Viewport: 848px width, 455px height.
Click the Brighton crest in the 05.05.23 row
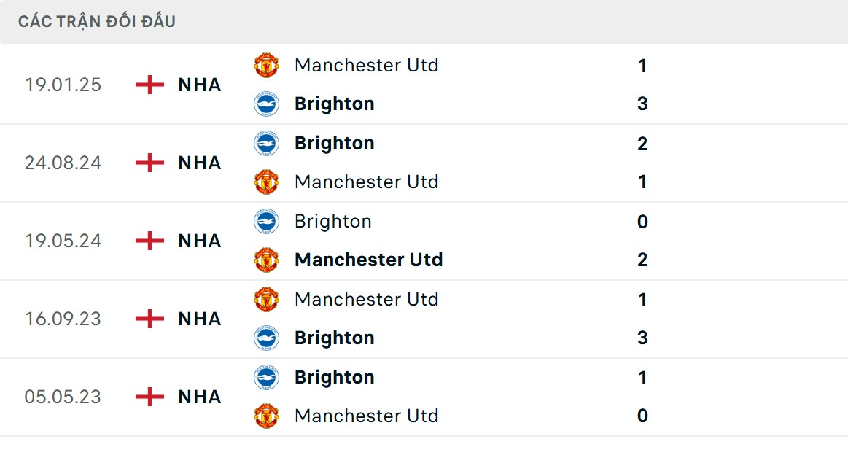point(267,377)
